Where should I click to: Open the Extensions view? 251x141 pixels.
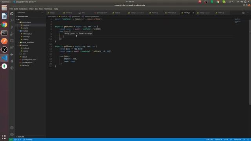12,47
